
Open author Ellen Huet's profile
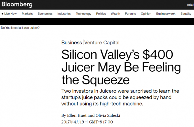[x=77, y=115]
